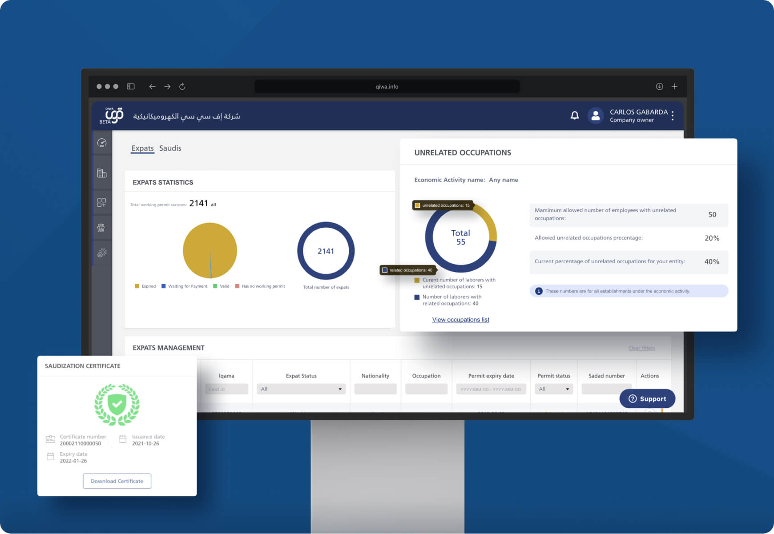Click the expiry date calendar icon
Viewport: 774px width, 534px height.
click(50, 457)
